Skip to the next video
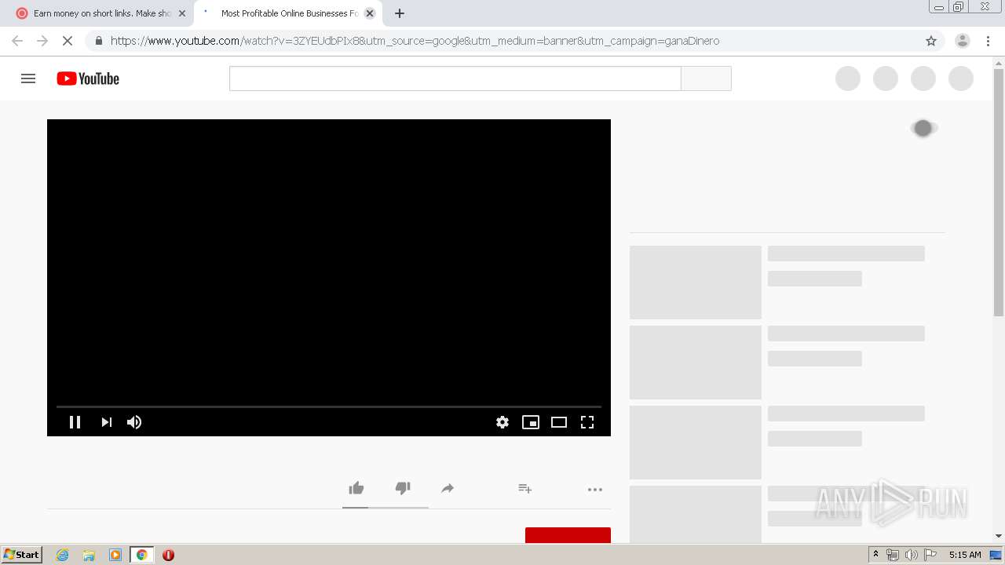Image resolution: width=1005 pixels, height=565 pixels. [x=107, y=422]
